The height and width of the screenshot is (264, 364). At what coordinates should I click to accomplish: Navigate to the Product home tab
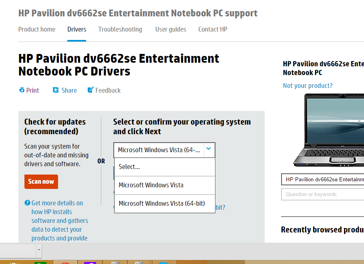pyautogui.click(x=37, y=30)
